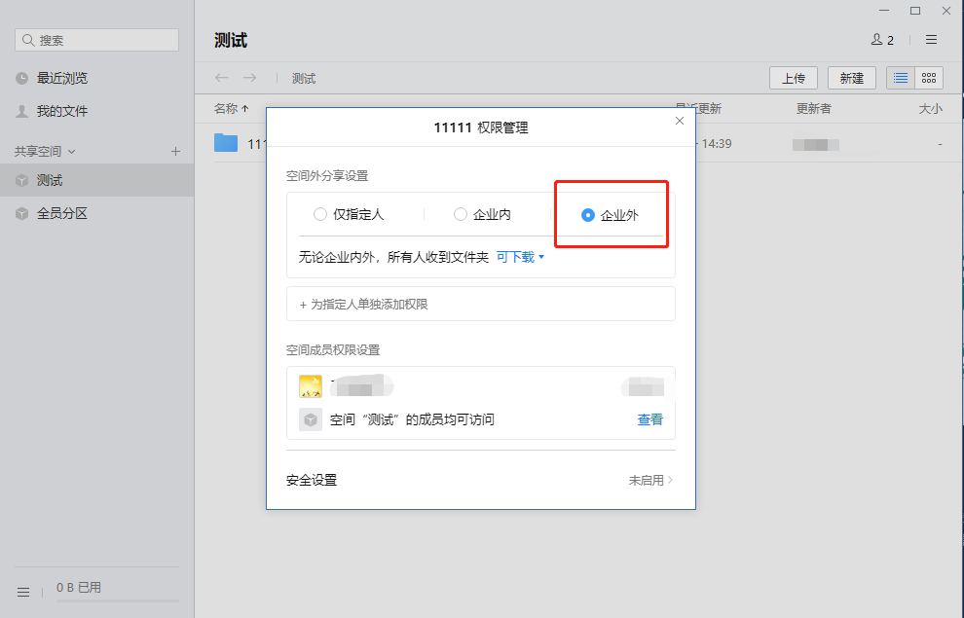Click the members count icon showing 2

pos(882,40)
